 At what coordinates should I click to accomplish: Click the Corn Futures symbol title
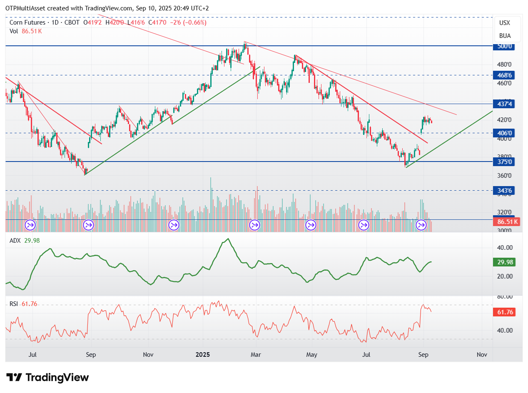(x=27, y=22)
